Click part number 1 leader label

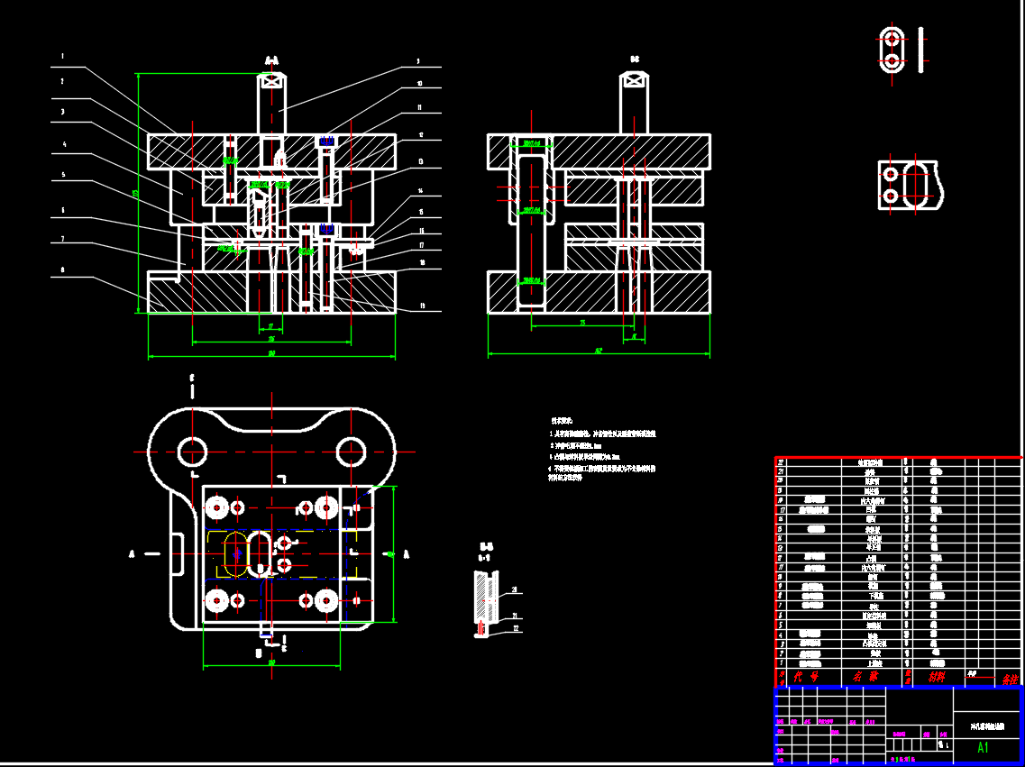point(62,57)
